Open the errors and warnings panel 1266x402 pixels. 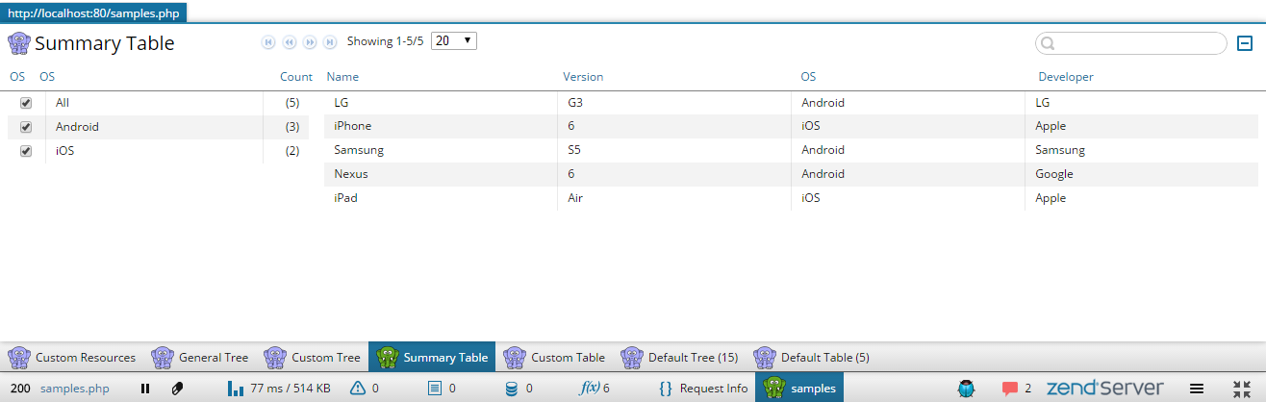(364, 389)
